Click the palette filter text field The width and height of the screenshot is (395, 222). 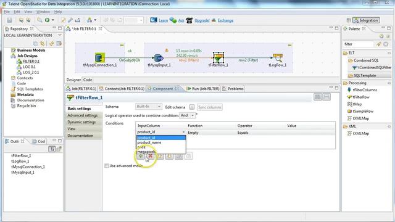coord(358,44)
